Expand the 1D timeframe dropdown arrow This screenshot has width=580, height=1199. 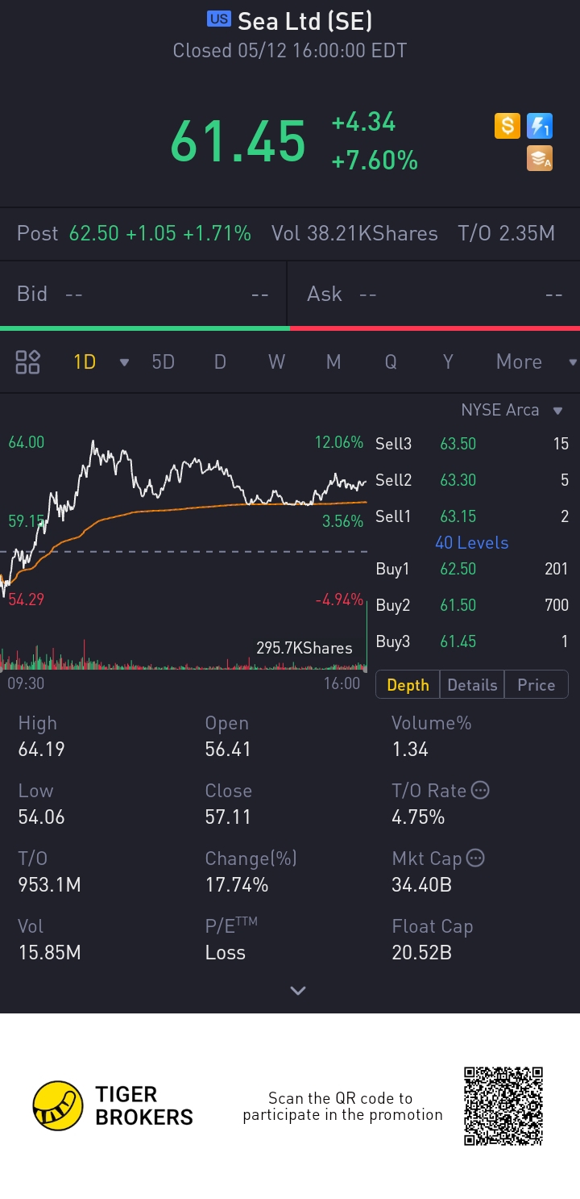click(124, 362)
